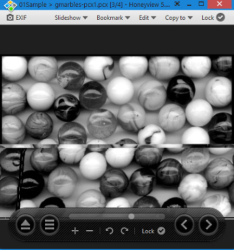Click the Honeyview logo icon

click(x=10, y=5)
